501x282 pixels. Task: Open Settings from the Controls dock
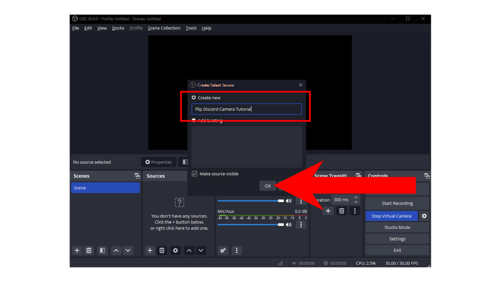pyautogui.click(x=397, y=239)
